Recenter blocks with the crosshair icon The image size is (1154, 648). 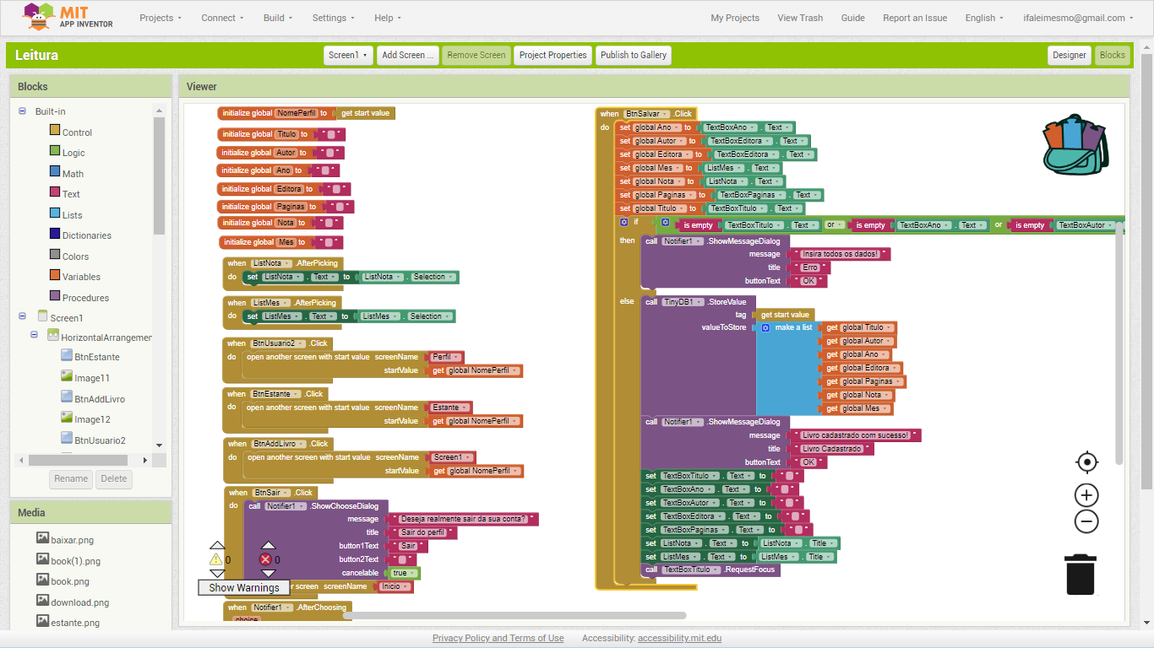[1086, 462]
